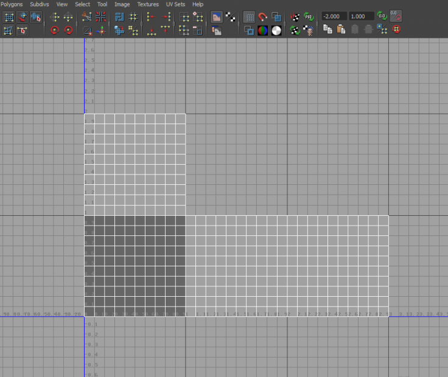The image size is (448, 377).
Task: Flip selected UVs vertically
Action: (68, 17)
